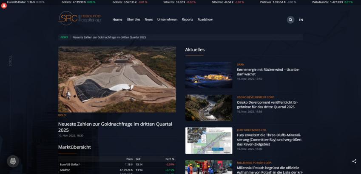Click Palladium/oz quote in top ticker
The height and width of the screenshot is (174, 361).
333,2
